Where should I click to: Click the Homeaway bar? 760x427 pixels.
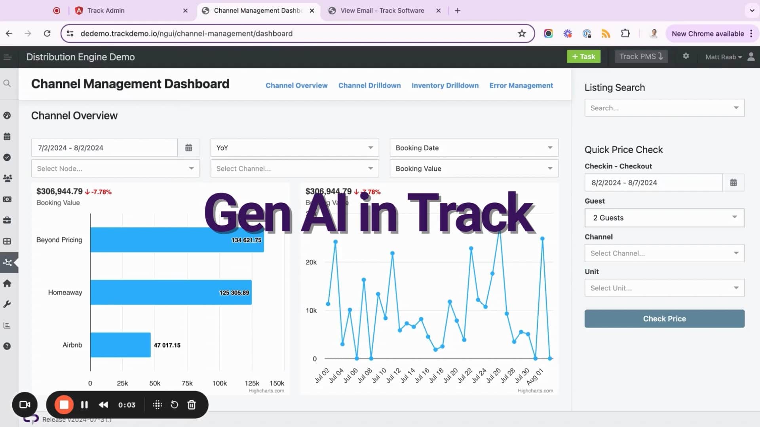tap(171, 292)
